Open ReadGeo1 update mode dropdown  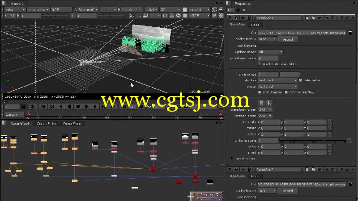pos(271,52)
